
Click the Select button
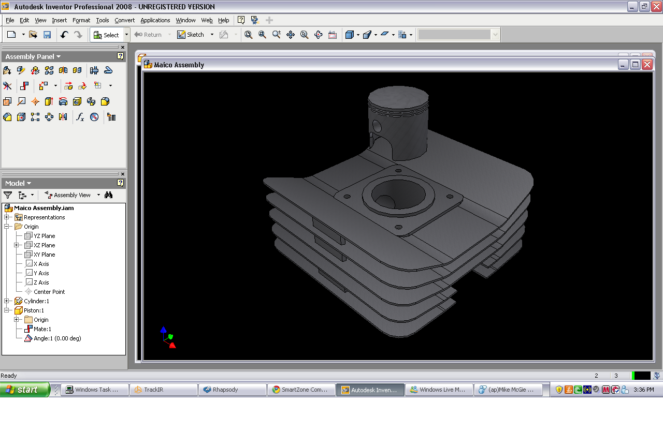pos(107,35)
